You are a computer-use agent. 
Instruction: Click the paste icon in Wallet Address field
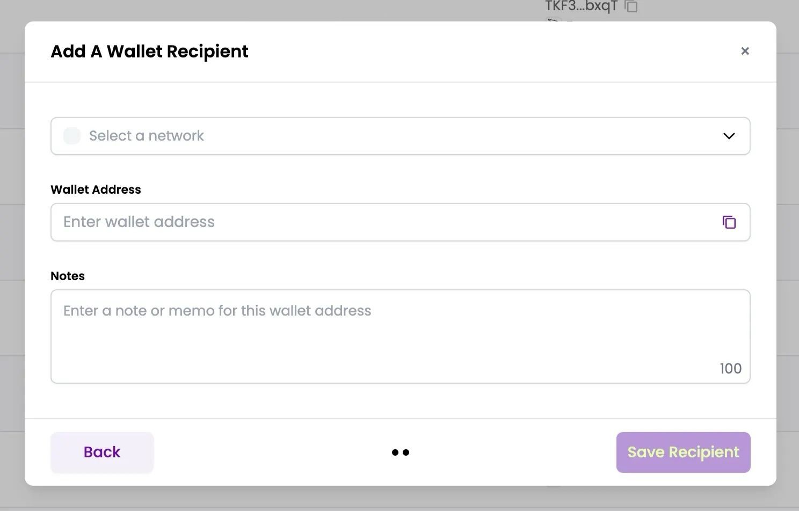tap(729, 222)
